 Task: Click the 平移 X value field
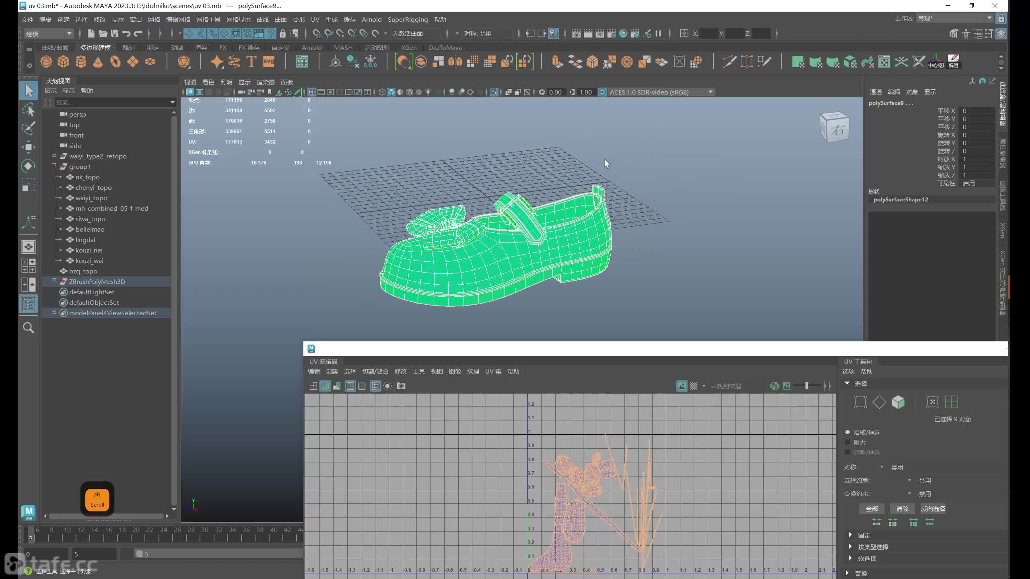976,111
